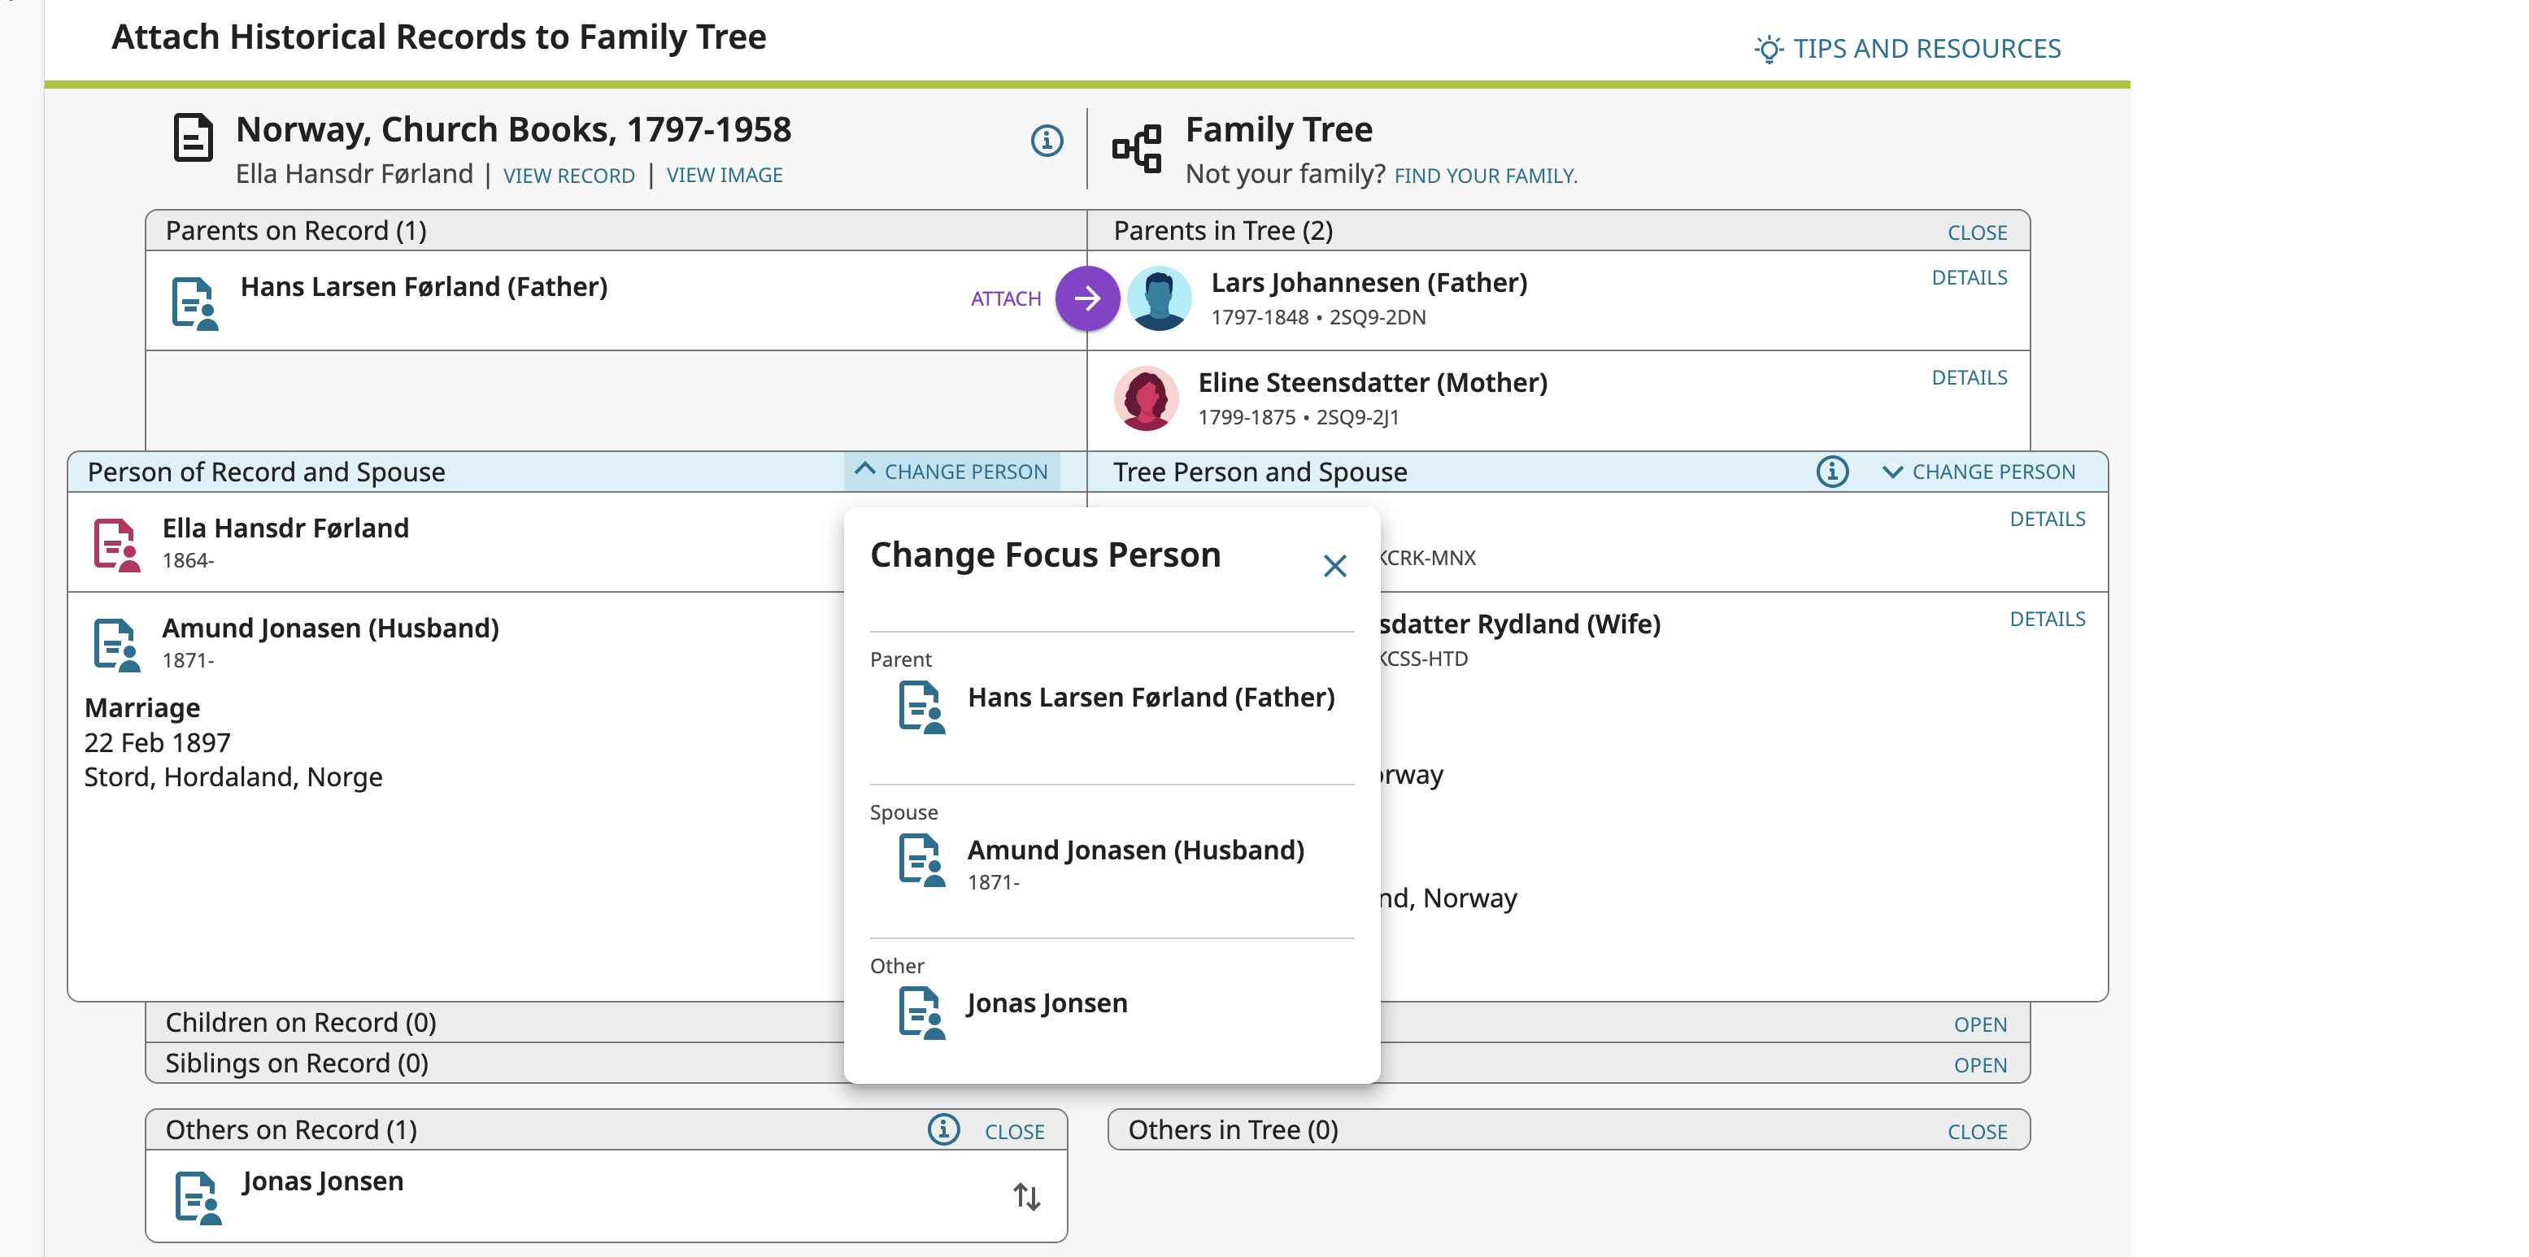
Task: Collapse record-side Change Person dropdown
Action: coord(951,472)
